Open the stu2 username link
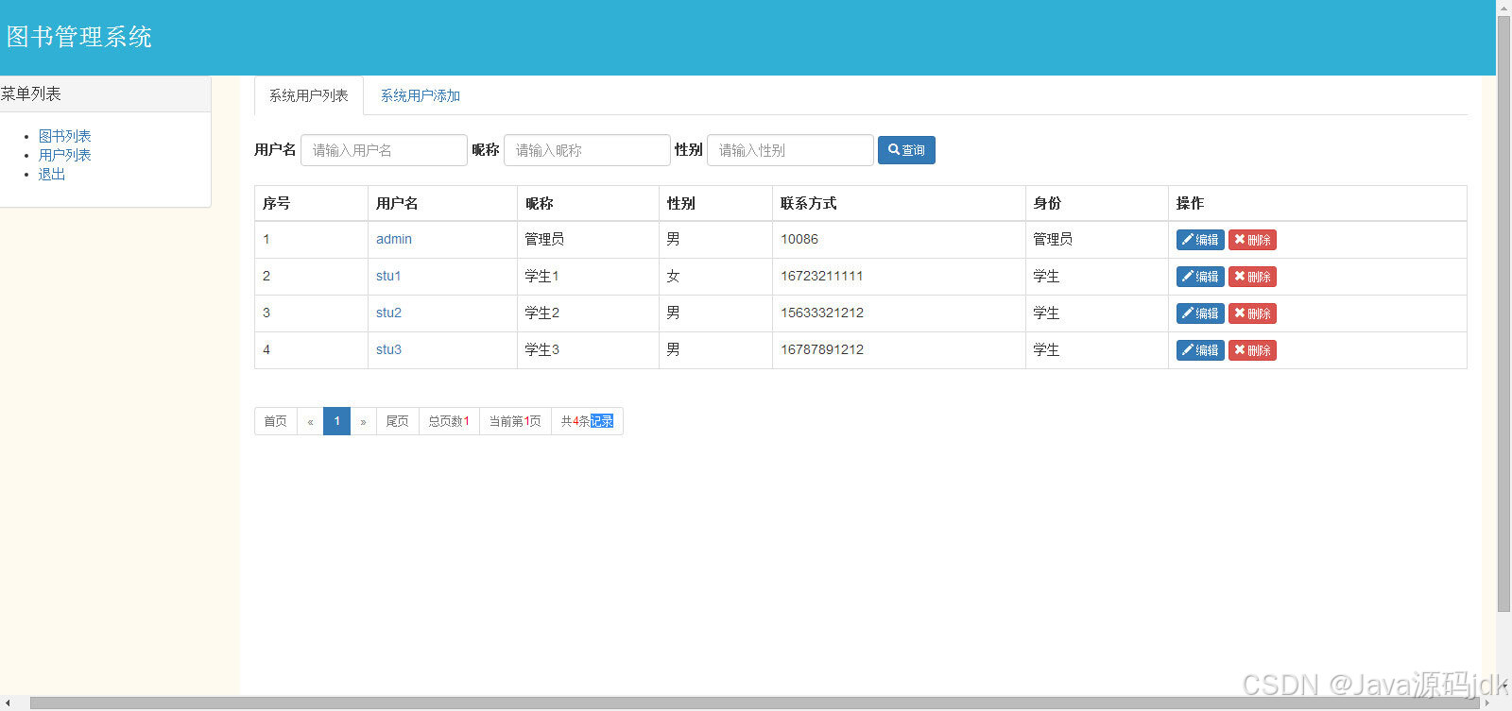The width and height of the screenshot is (1512, 711). tap(388, 313)
